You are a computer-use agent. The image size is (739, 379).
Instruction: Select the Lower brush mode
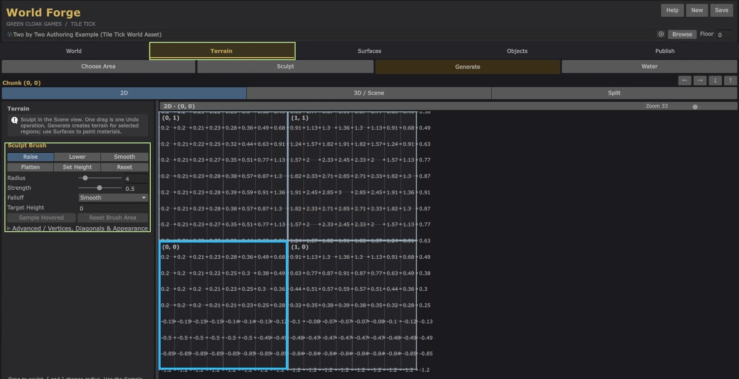pos(77,157)
